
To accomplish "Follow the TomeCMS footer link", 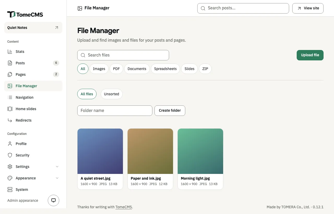I will click(x=124, y=207).
